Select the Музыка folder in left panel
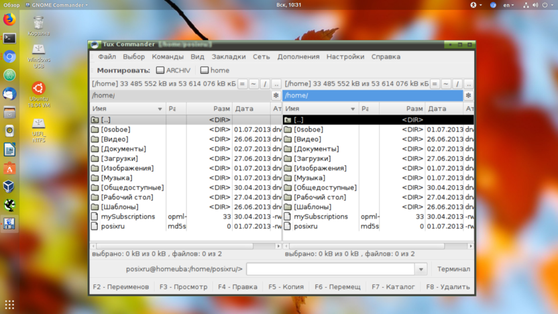Screen dimensions: 558x314 tap(117, 178)
